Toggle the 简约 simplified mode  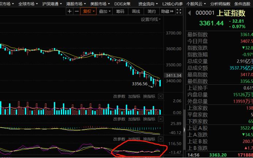click(151, 11)
